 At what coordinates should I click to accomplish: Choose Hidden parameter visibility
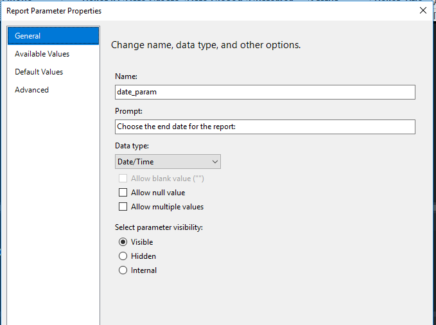(123, 256)
